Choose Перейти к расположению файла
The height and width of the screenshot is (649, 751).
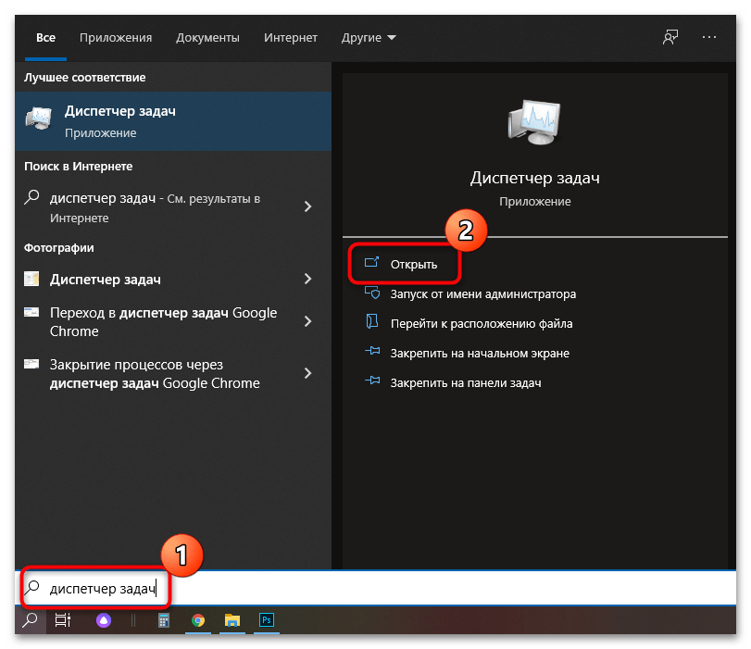[482, 323]
